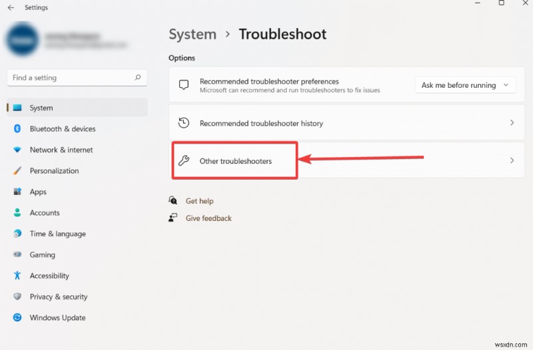
Task: Click the Get help icon
Action: point(173,200)
